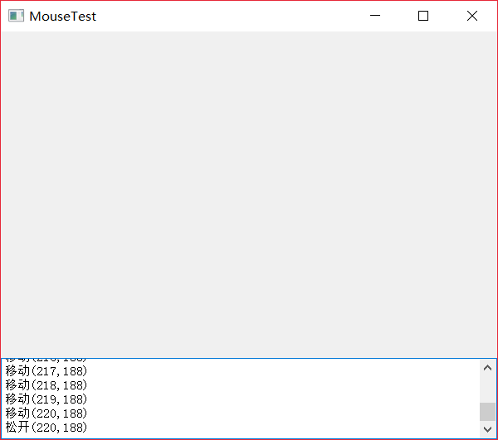Viewport: 498px width, 440px height.
Task: Click the number 217 in the log
Action: [x=43, y=371]
